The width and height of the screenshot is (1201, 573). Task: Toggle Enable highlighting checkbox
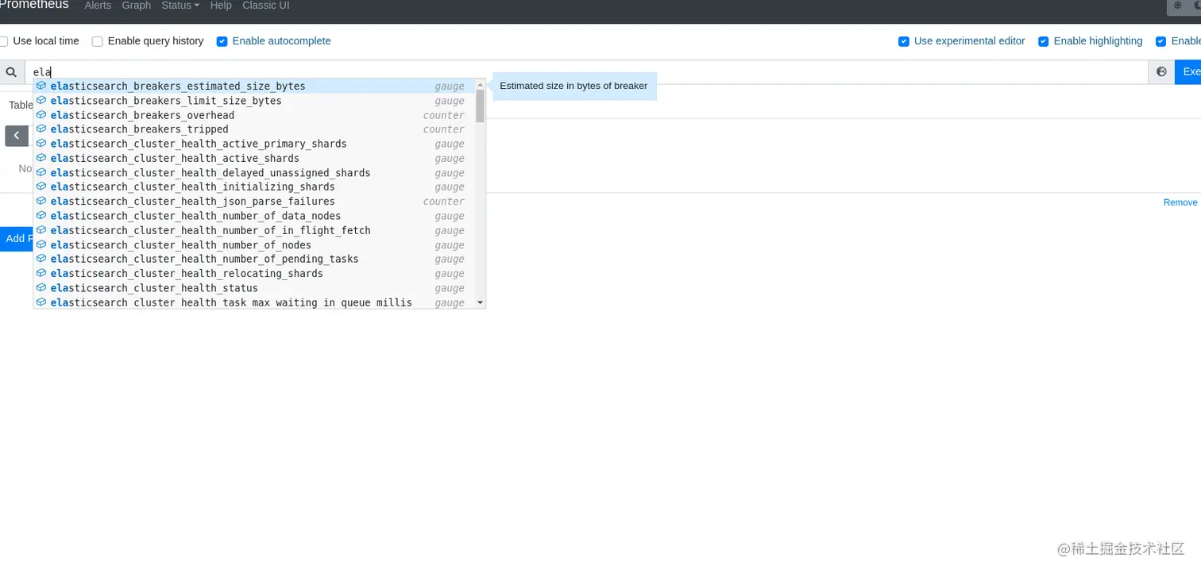click(x=1044, y=41)
